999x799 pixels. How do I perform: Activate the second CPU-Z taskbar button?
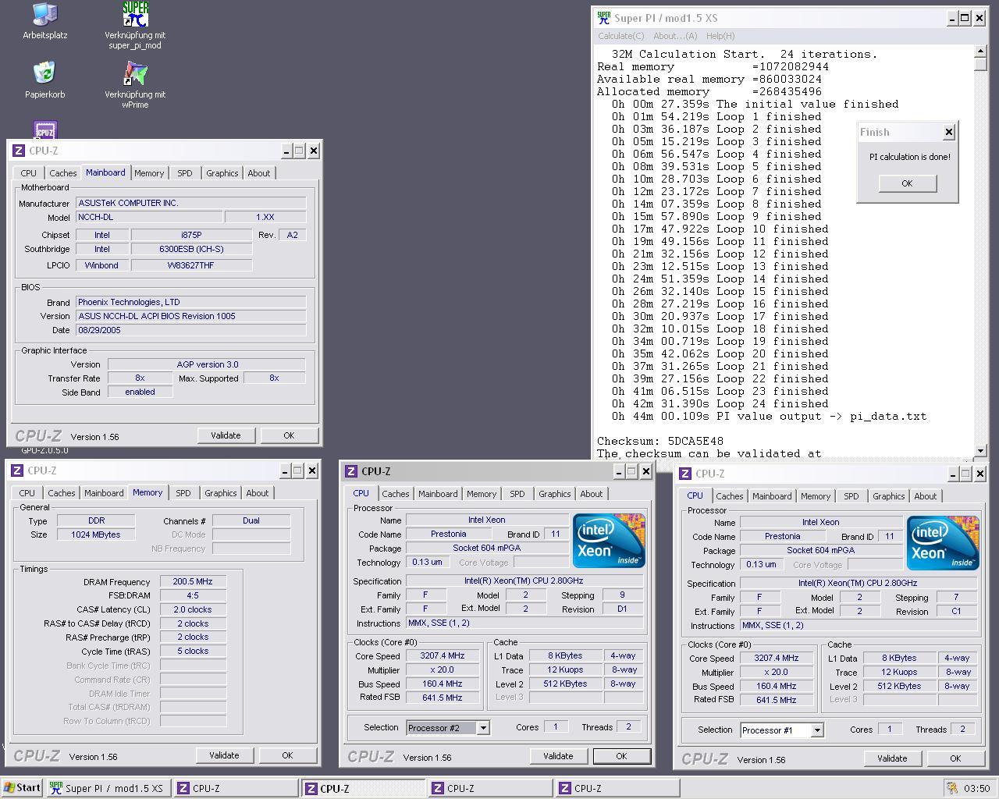pos(364,788)
